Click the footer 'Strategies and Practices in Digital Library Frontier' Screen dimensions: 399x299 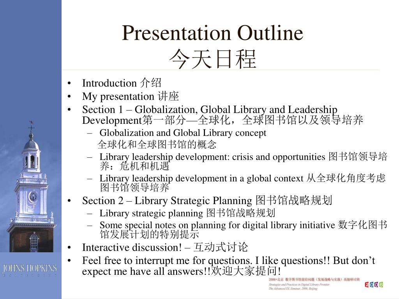299,285
